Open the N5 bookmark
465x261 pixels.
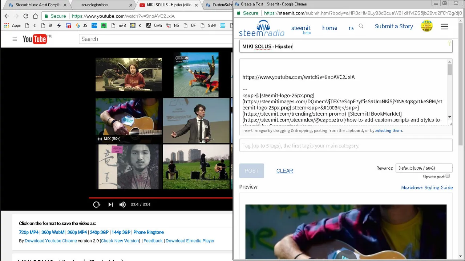coord(173,26)
